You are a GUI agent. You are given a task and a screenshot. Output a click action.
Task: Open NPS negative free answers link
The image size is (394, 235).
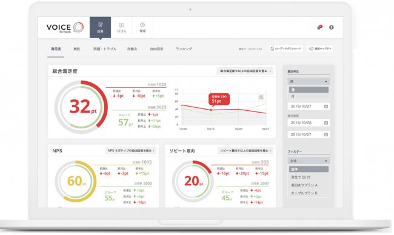tap(131, 151)
